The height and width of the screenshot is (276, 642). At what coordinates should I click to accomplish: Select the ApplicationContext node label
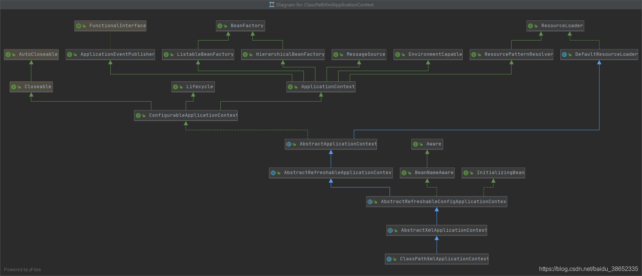[x=328, y=87]
